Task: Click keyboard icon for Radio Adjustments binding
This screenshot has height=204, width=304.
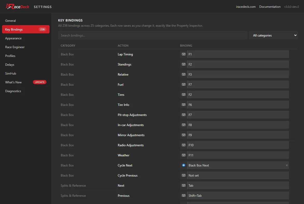Action: click(183, 145)
